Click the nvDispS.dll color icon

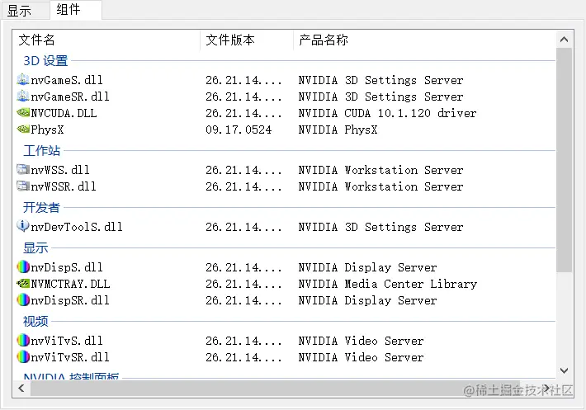click(23, 267)
